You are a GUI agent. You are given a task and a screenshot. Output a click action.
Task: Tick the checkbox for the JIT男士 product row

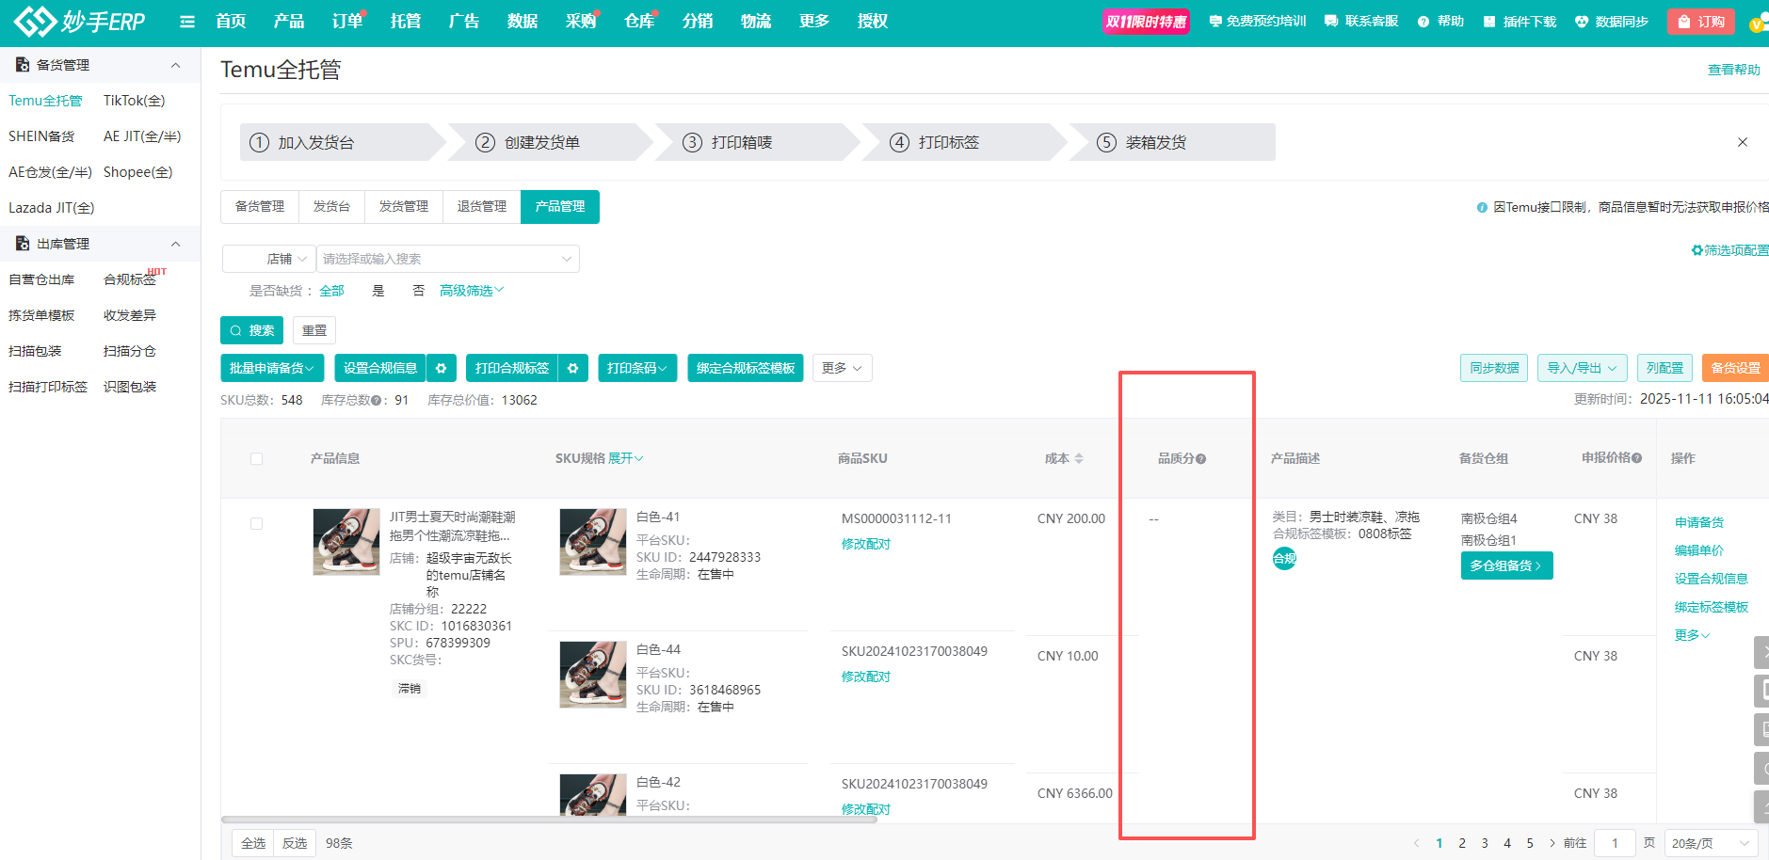[x=256, y=524]
